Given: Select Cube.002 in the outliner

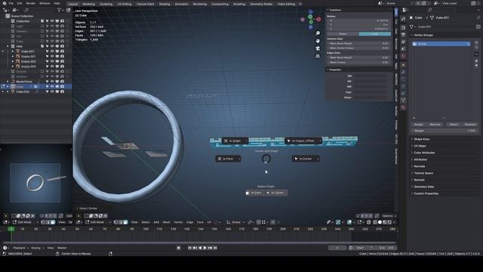Looking at the screenshot, I should (x=23, y=91).
